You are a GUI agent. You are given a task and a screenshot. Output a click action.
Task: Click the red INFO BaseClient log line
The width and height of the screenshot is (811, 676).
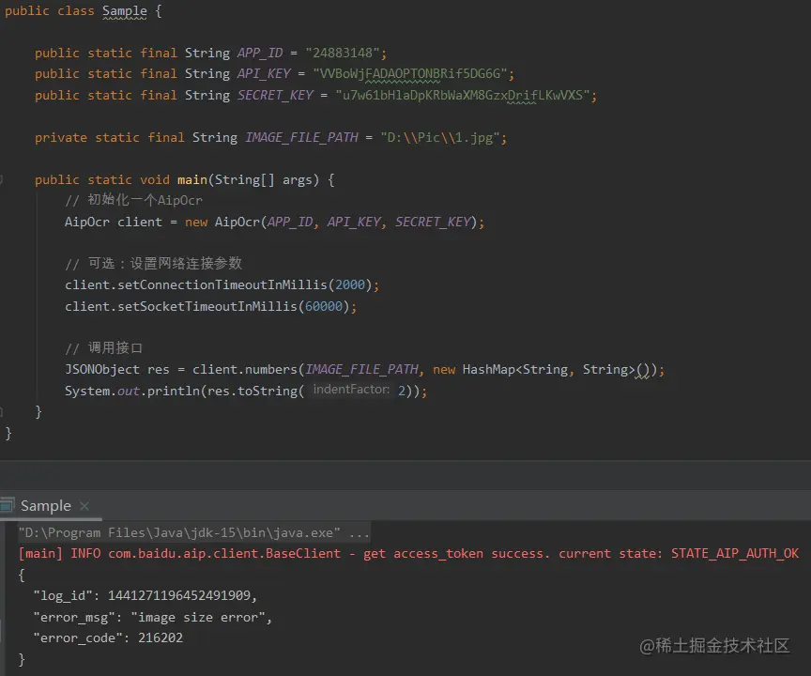click(x=408, y=554)
